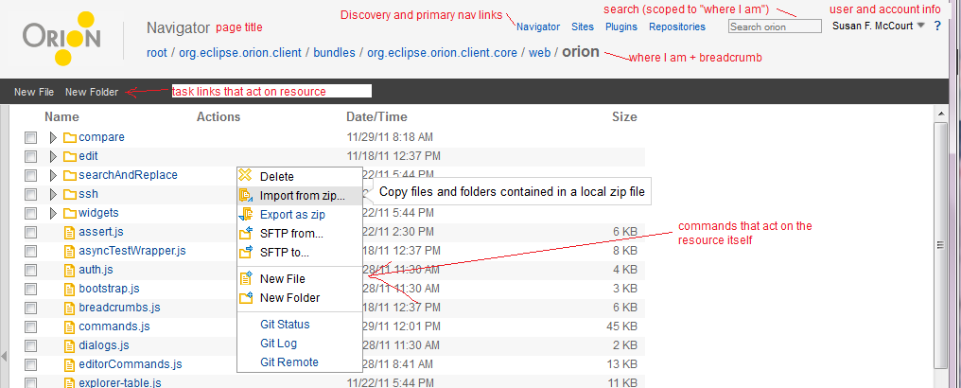Click the editorCommands.js file icon
Viewport: 961px width, 388px height.
point(70,364)
